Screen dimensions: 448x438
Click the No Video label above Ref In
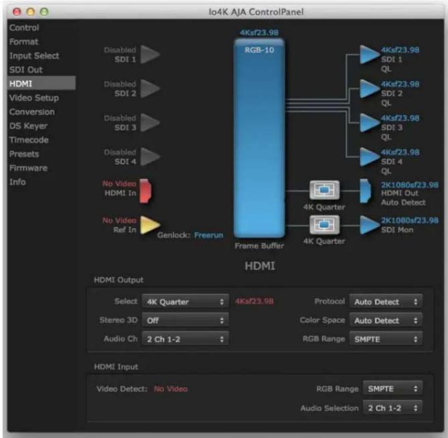pyautogui.click(x=119, y=220)
